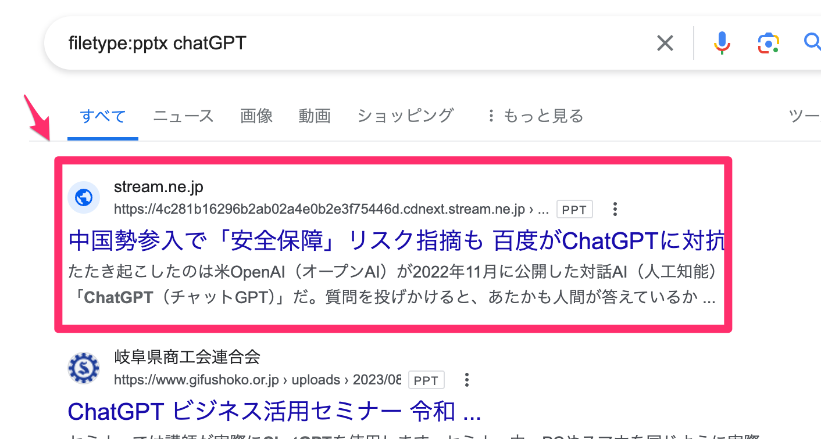Viewport: 821px width, 439px height.
Task: Click the PPT badge on stream.ne.jp result
Action: [x=574, y=209]
